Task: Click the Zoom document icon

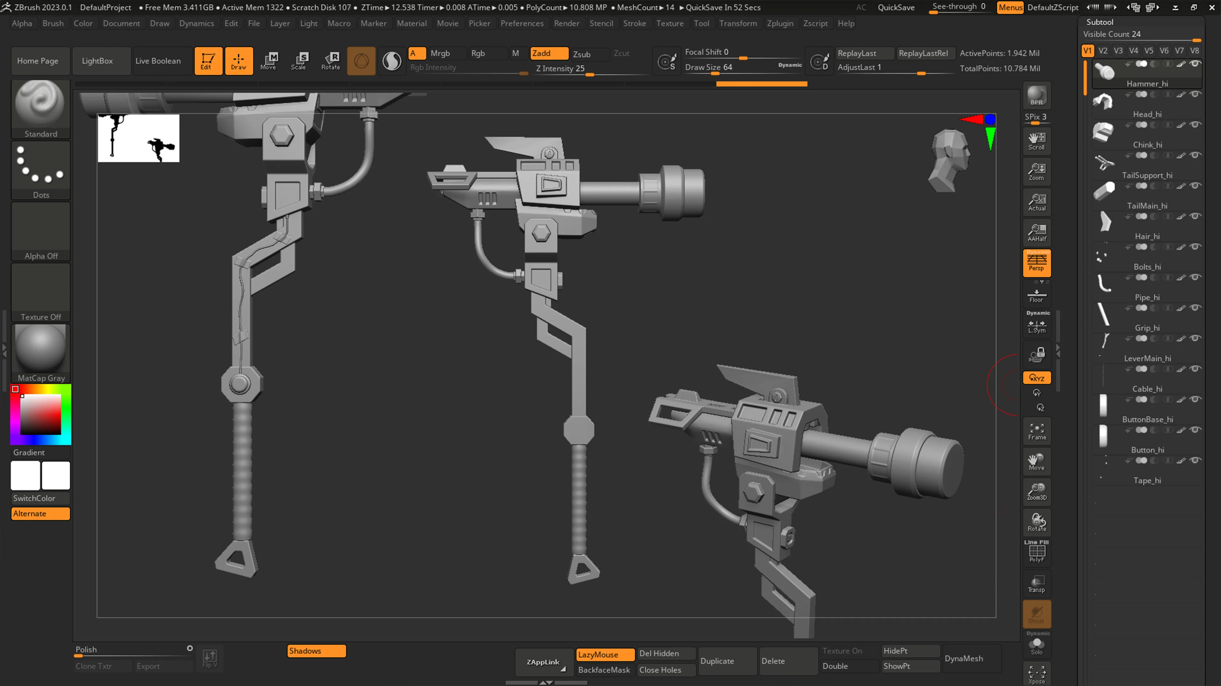Action: tap(1036, 172)
